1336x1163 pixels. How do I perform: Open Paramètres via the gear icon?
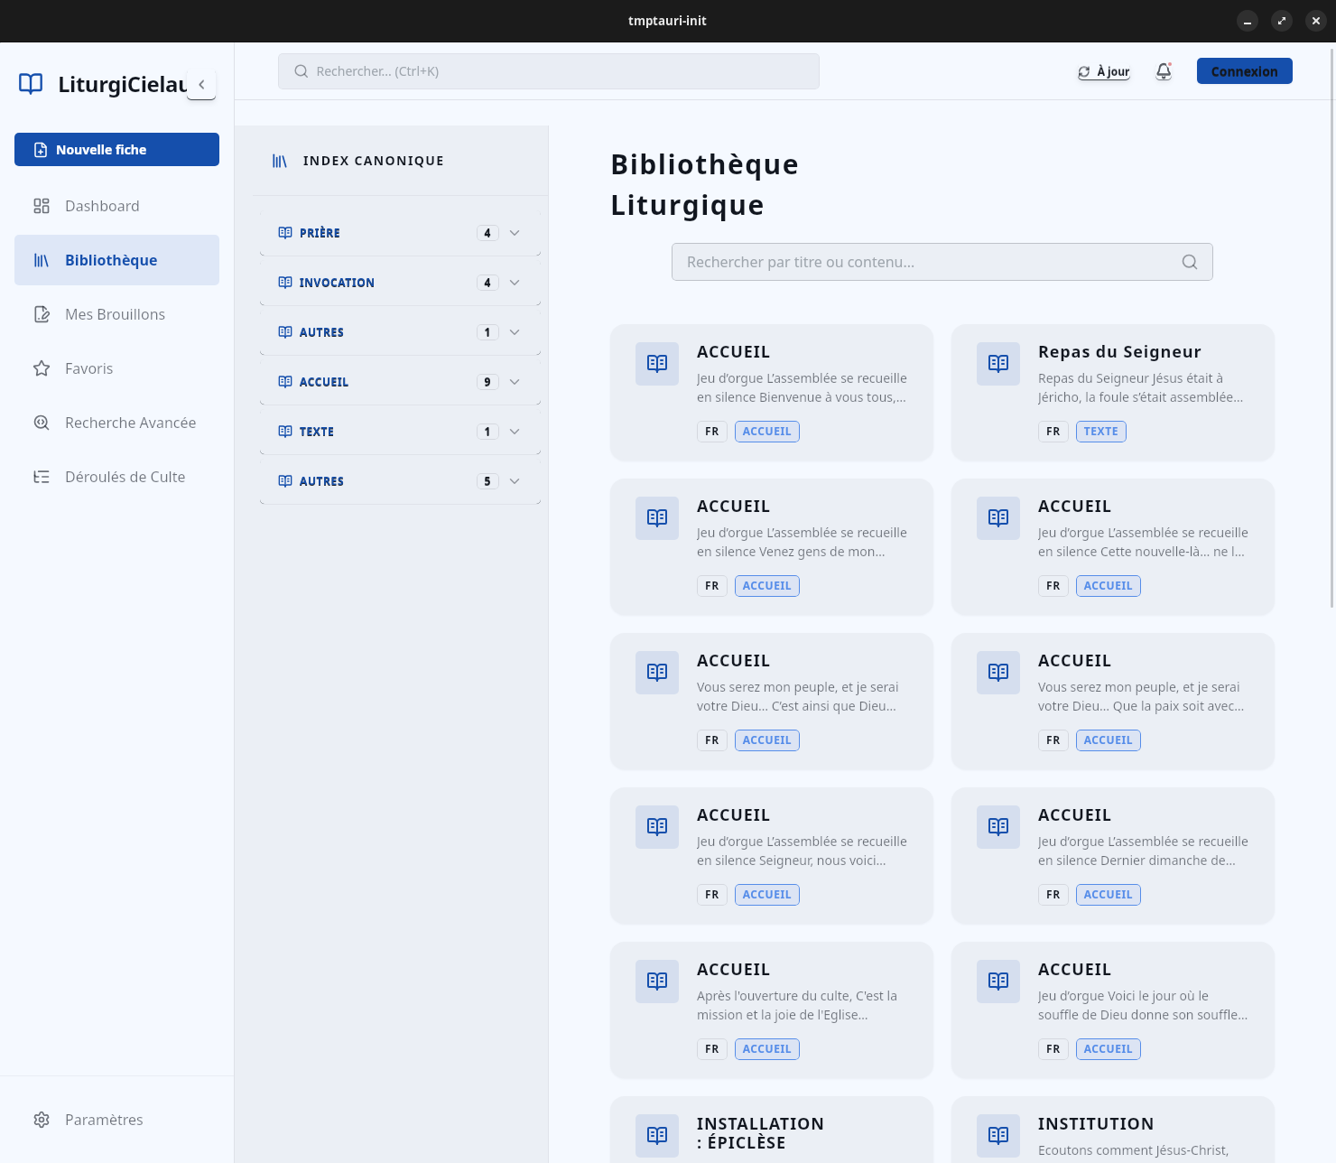coord(42,1120)
